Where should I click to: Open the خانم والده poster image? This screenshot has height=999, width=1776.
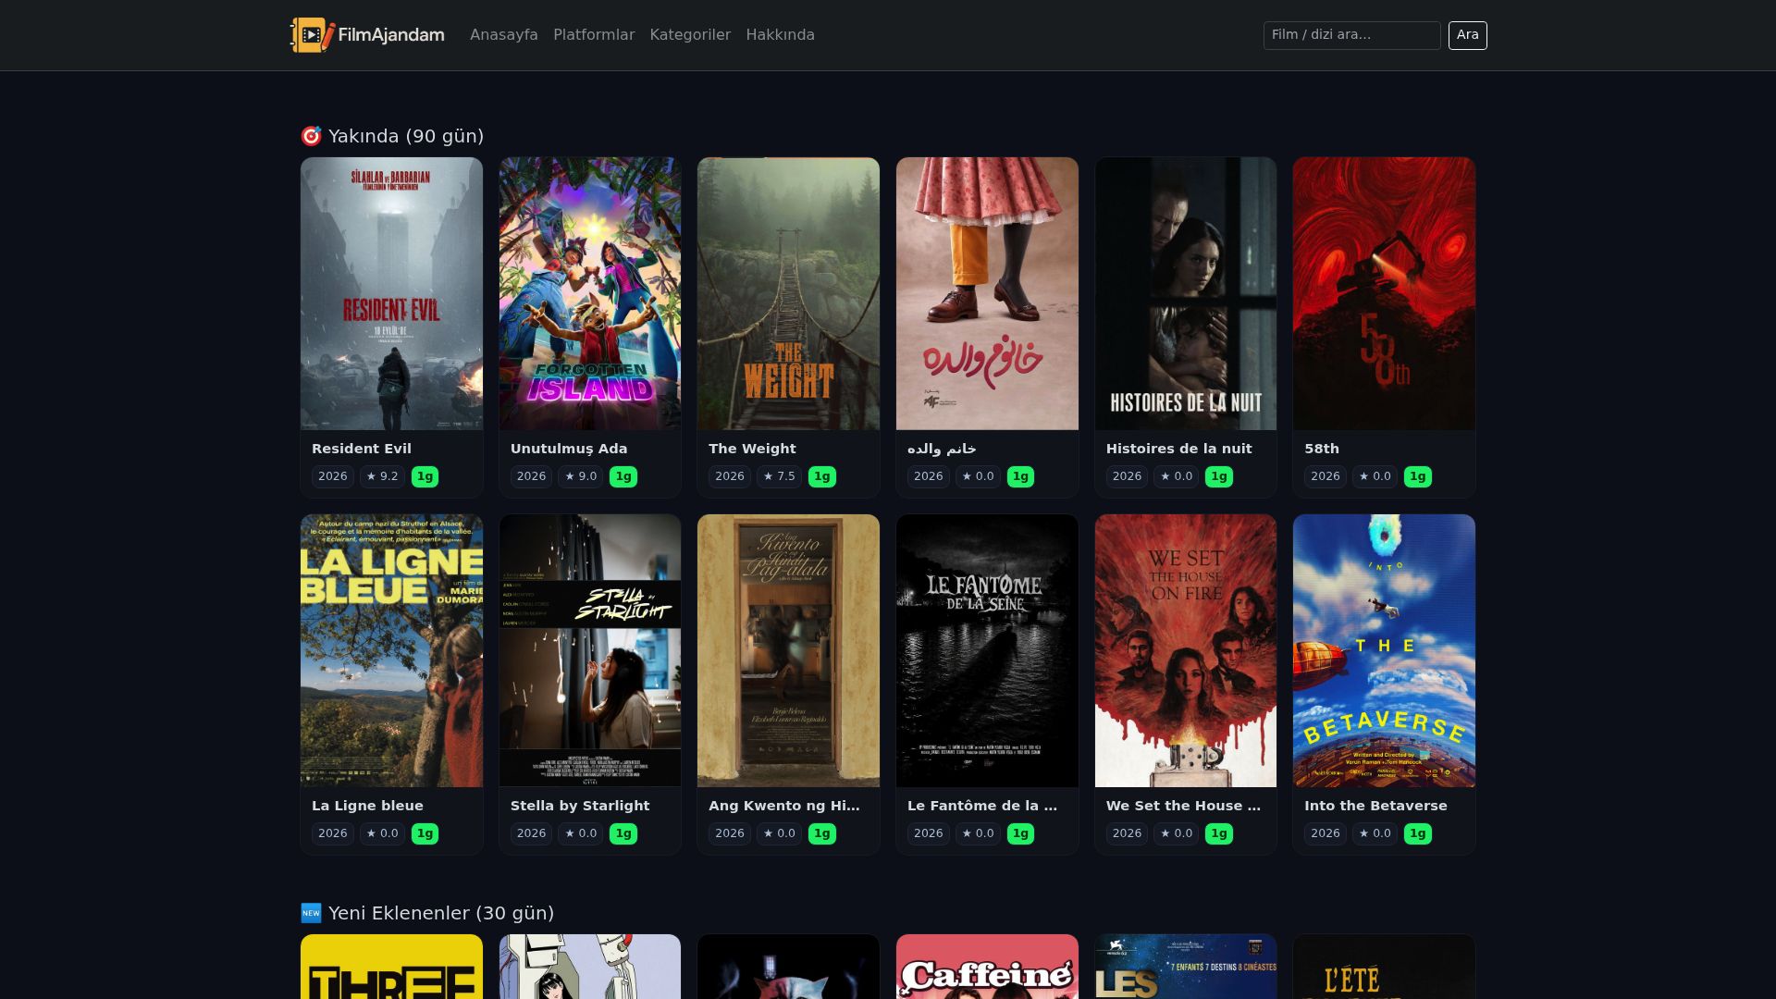click(987, 293)
